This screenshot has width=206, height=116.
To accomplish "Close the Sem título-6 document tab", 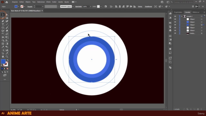I will pyautogui.click(x=42, y=11).
